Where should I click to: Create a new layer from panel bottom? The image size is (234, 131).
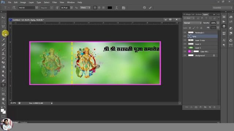[x=210, y=107]
